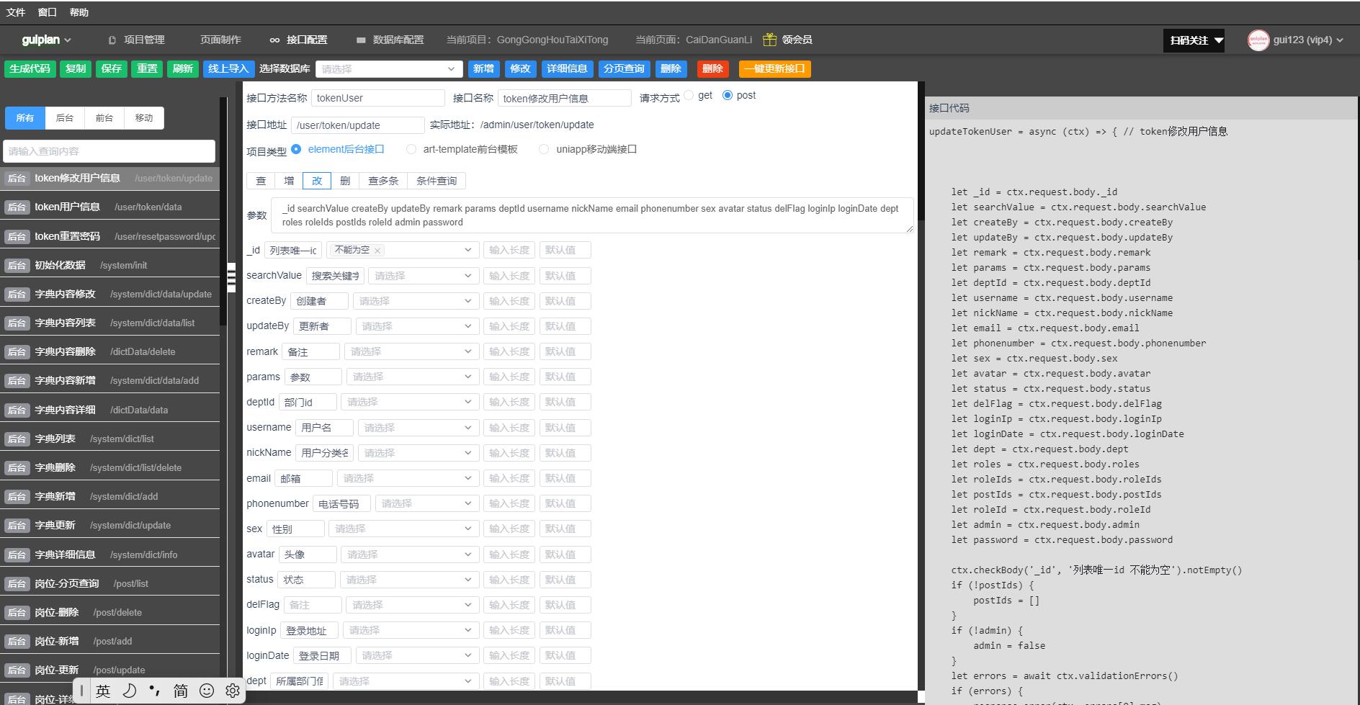The image size is (1360, 705).
Task: Click the panel splitter drag handle
Action: [x=231, y=277]
